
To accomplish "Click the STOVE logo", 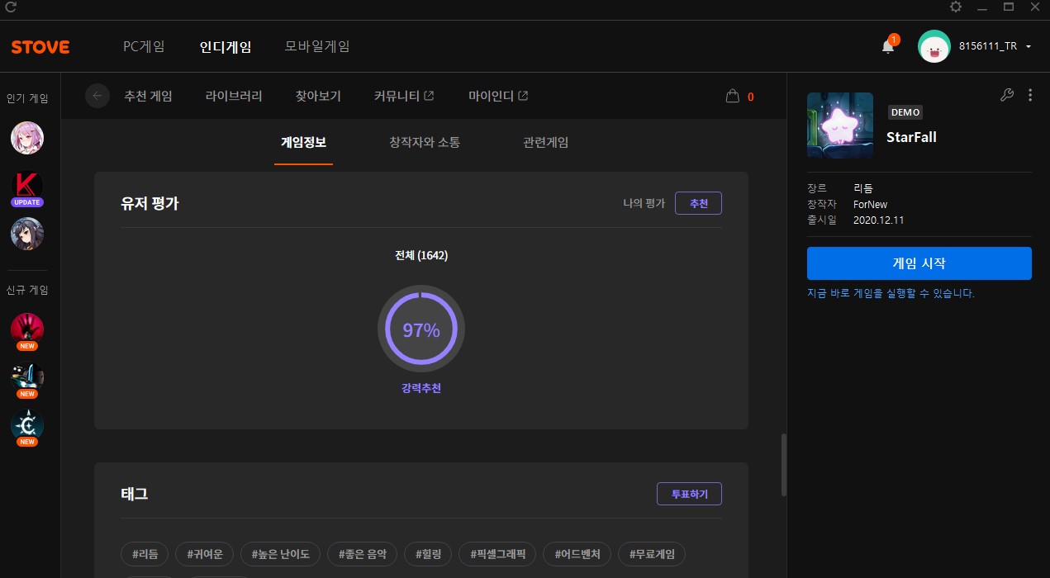I will [x=40, y=47].
